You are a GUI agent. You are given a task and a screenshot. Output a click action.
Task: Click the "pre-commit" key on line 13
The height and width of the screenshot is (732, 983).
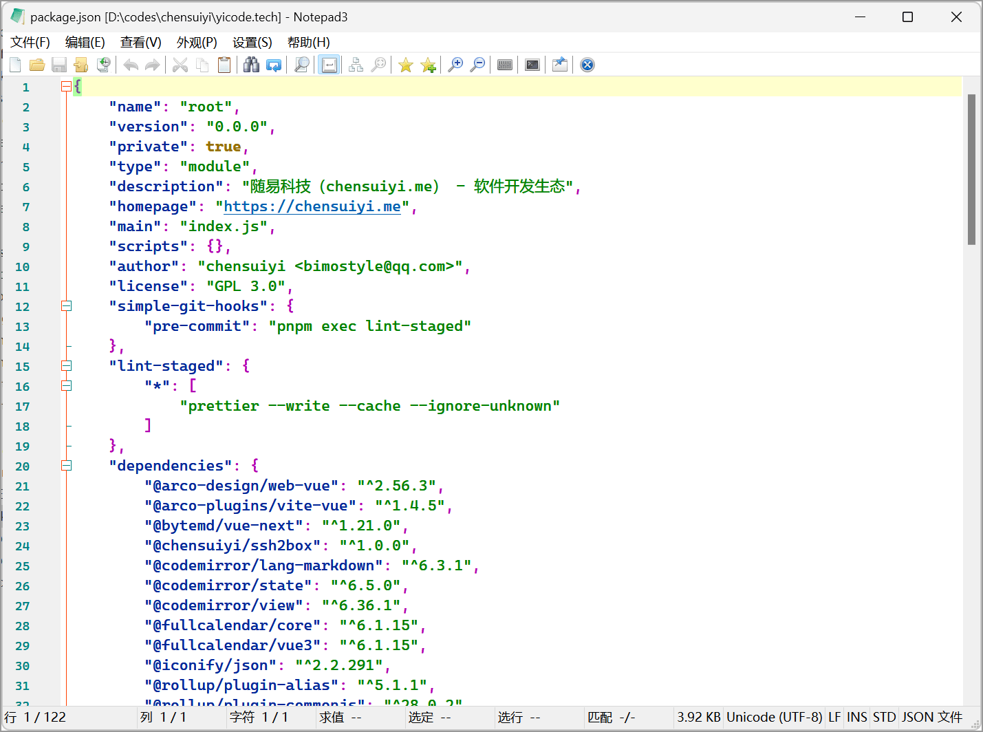197,326
